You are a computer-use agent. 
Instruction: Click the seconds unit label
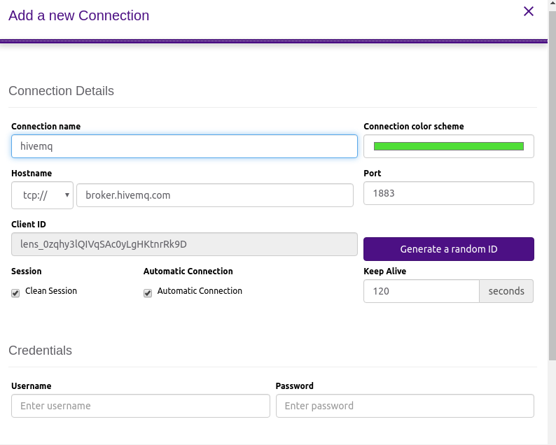click(506, 291)
